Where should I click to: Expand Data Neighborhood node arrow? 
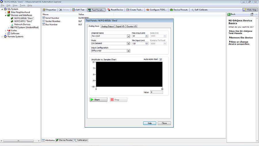[x=5, y=12]
